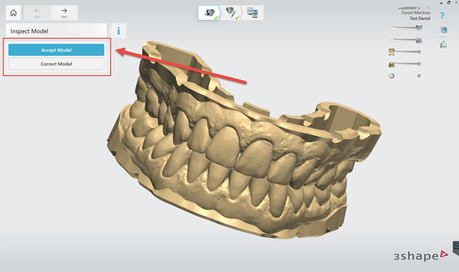
Task: Click the rainbow color wheel icon
Action: 392,76
